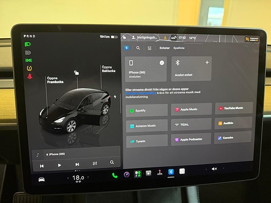The image size is (271, 203).
Task: Launch YouTube Music streaming app
Action: point(234,108)
